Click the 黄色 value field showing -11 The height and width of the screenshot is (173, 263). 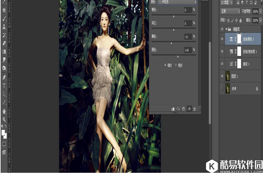pos(188,37)
